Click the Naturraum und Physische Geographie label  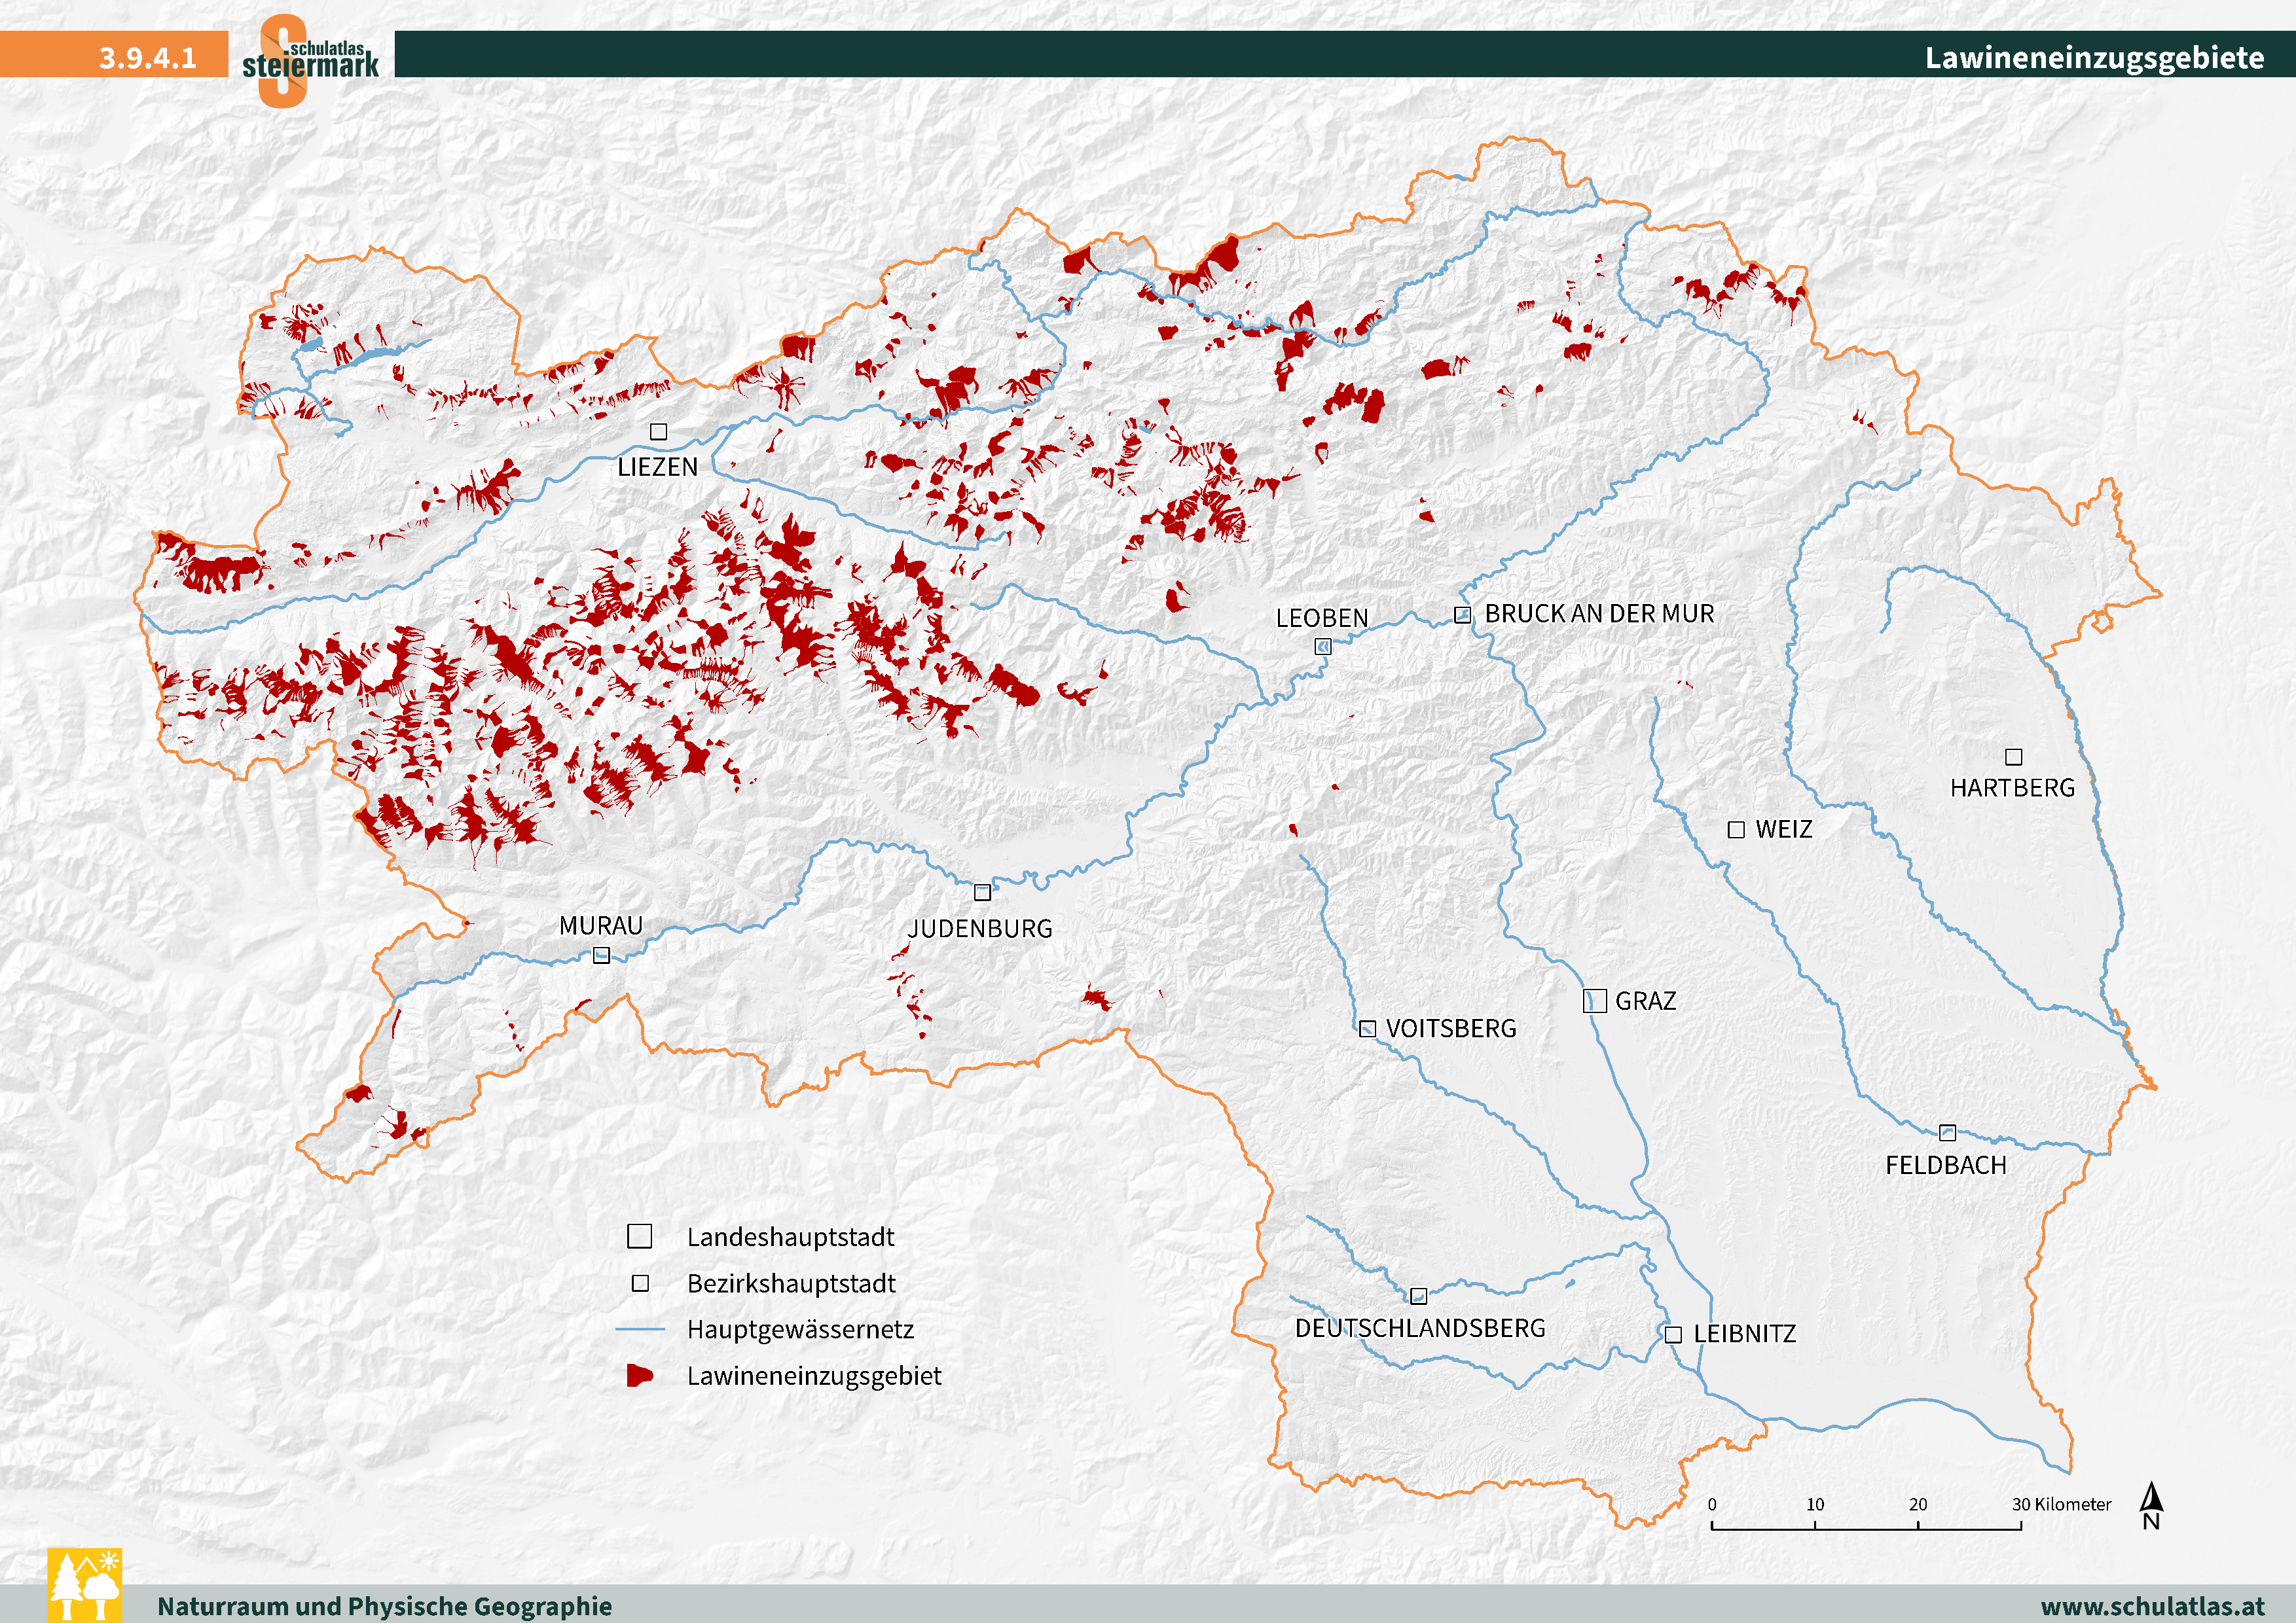[x=384, y=1606]
